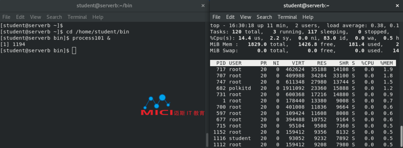
Task: Open Terminal menu in right top terminal
Action: click(287, 17)
